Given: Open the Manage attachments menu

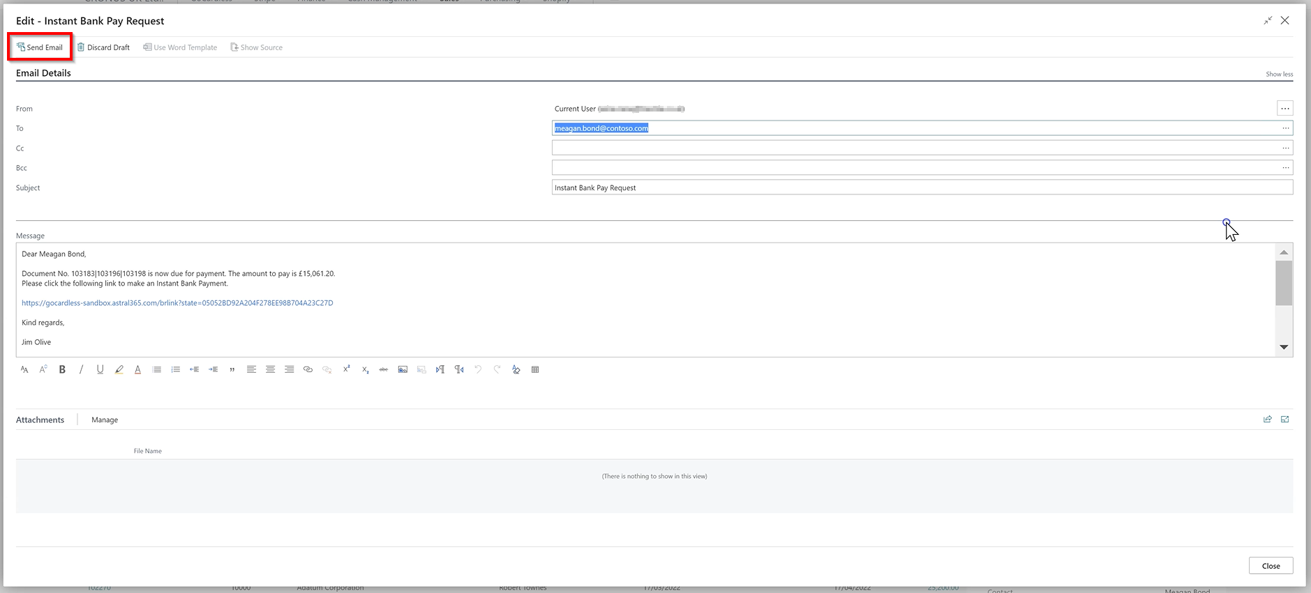Looking at the screenshot, I should [105, 419].
